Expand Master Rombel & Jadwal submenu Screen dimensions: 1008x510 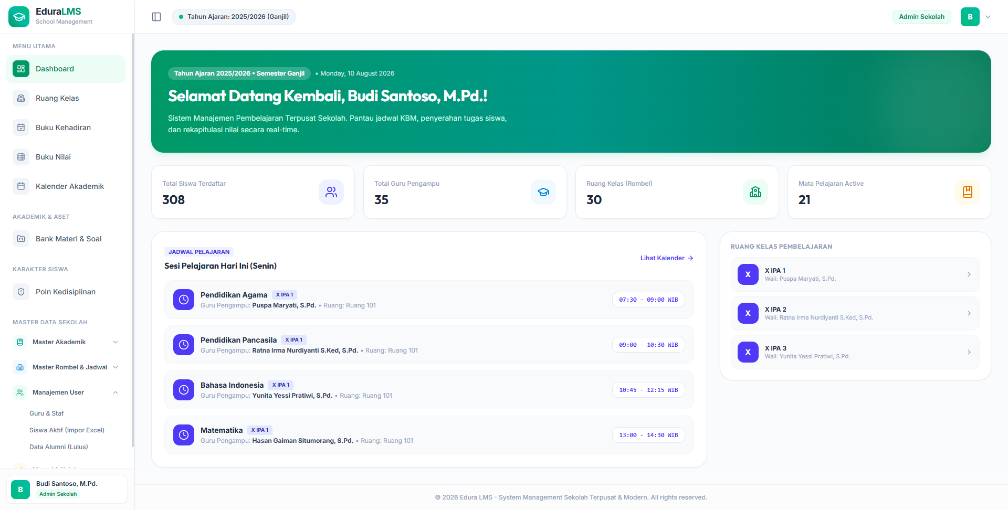(66, 367)
